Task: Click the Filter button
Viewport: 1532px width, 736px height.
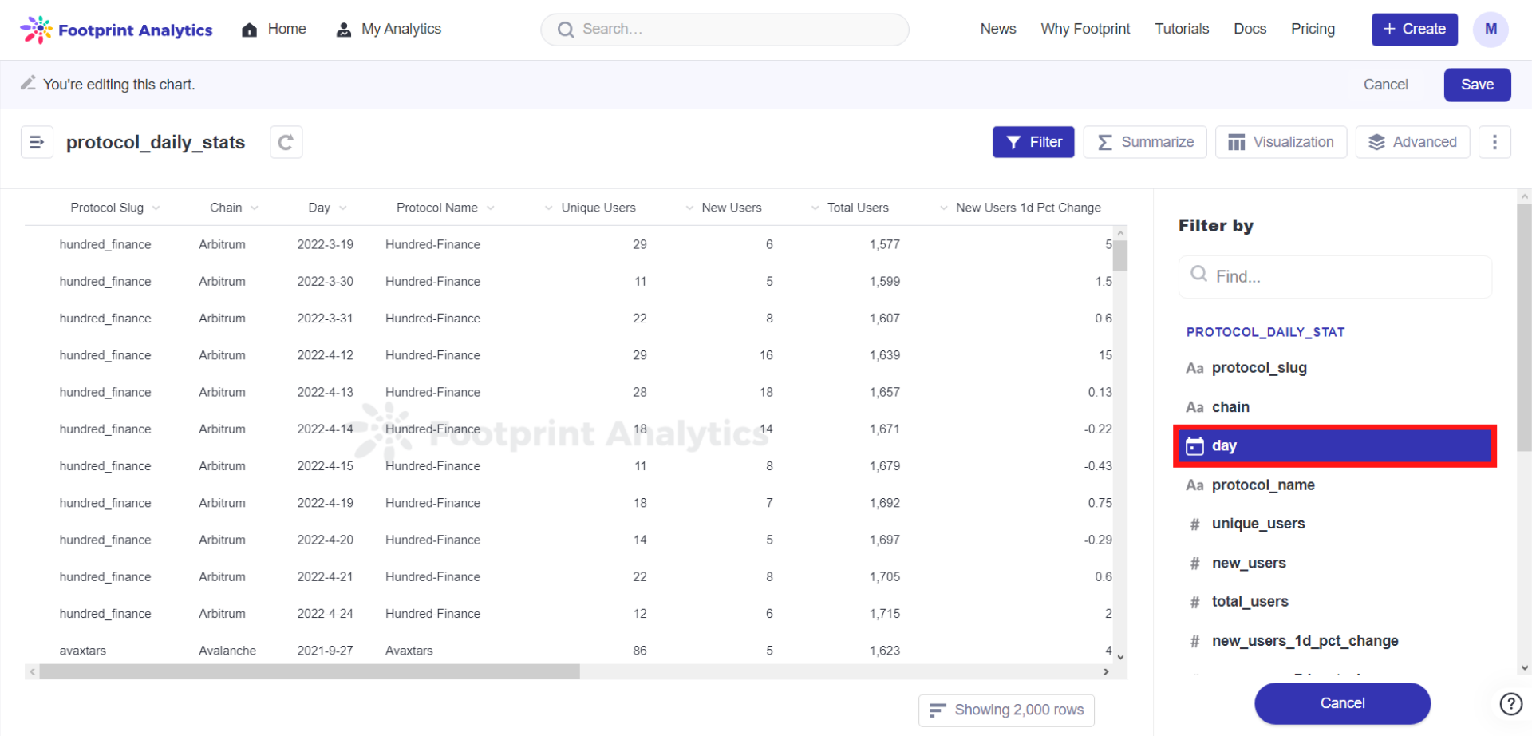Action: click(x=1033, y=142)
